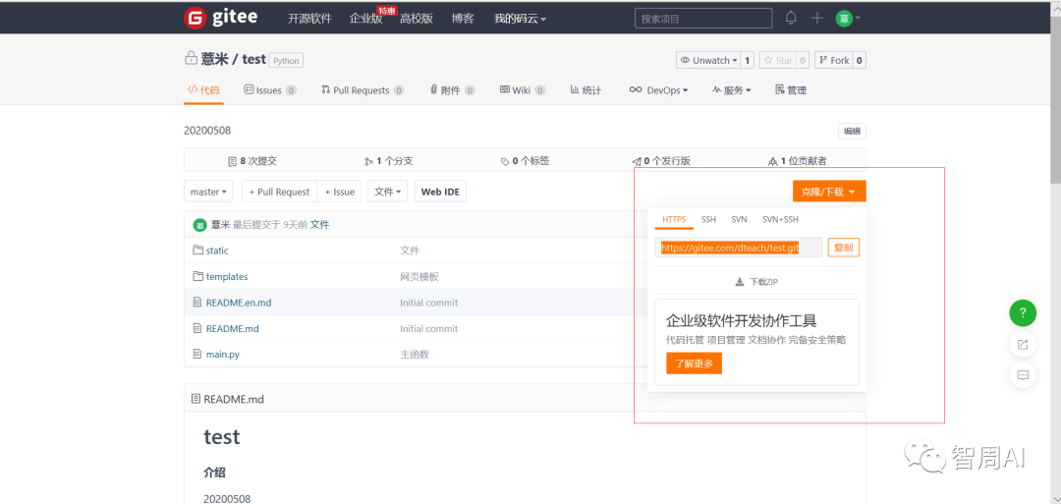Click the private repo lock icon

click(191, 58)
